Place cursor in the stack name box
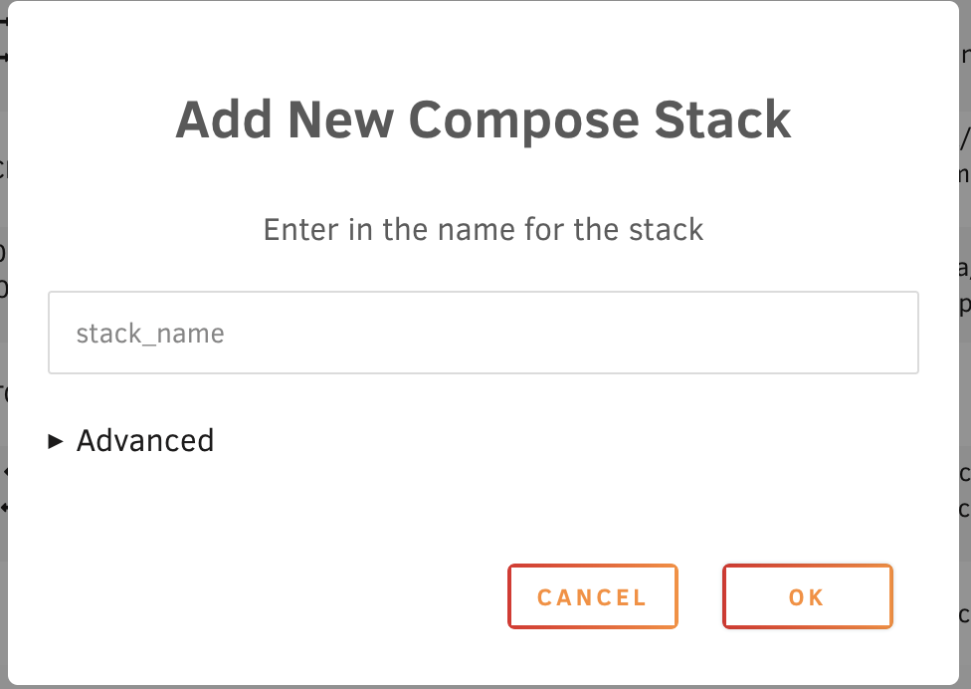This screenshot has width=971, height=689. [x=483, y=333]
